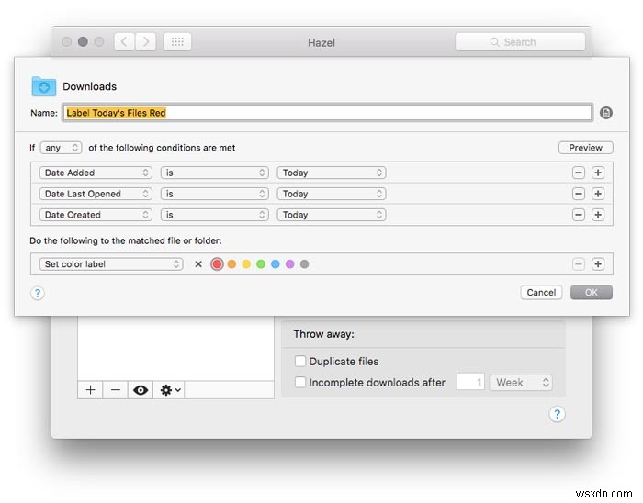Open the notes icon beside Name field
Image resolution: width=643 pixels, height=503 pixels.
coord(605,113)
